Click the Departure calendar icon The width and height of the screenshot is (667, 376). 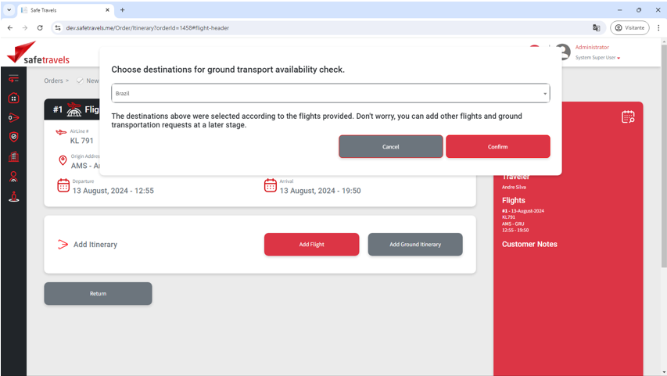(x=63, y=185)
